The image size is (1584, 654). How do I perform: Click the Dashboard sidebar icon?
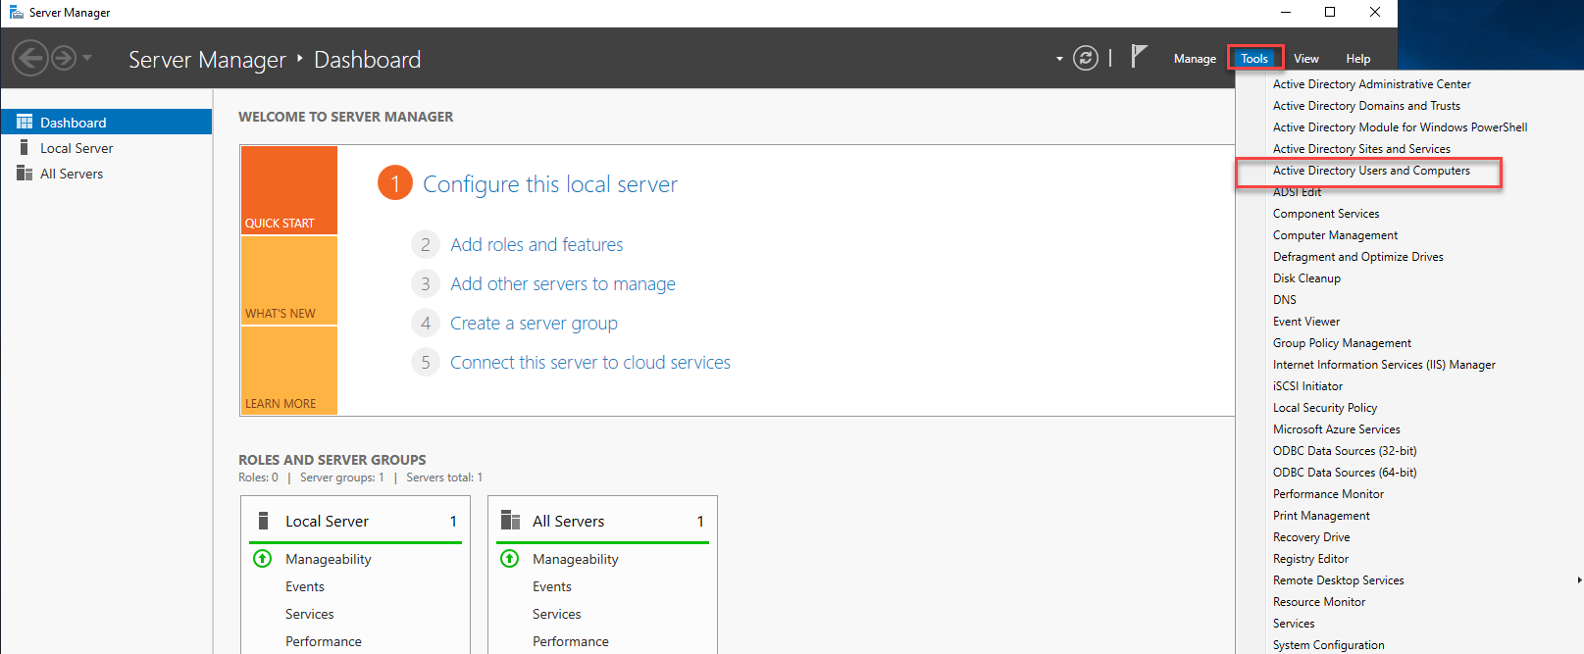[x=25, y=122]
